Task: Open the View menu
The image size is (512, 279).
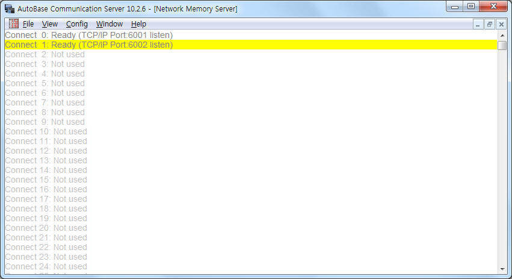Action: tap(49, 24)
